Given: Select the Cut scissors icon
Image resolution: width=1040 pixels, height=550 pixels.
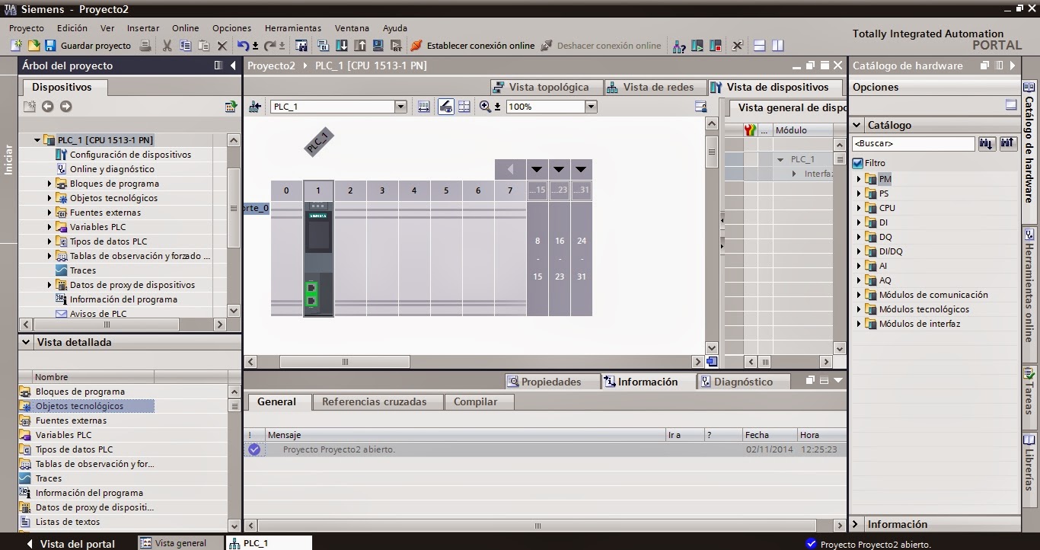Looking at the screenshot, I should tap(167, 46).
